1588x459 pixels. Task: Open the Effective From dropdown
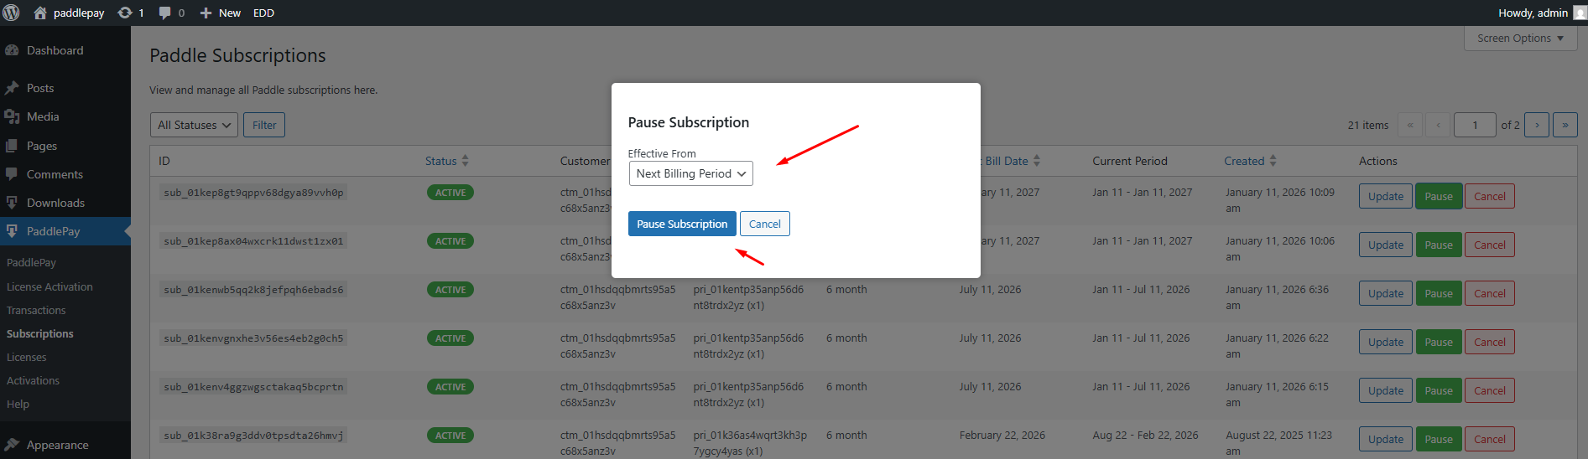click(x=690, y=173)
